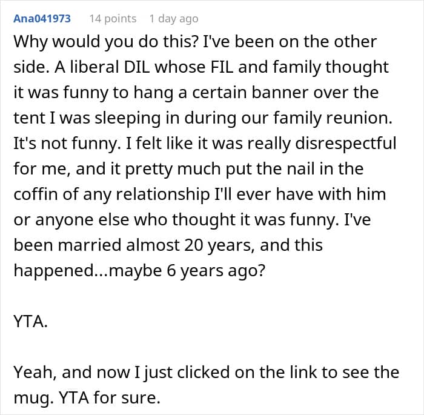Click the 14 points score label

(x=113, y=19)
